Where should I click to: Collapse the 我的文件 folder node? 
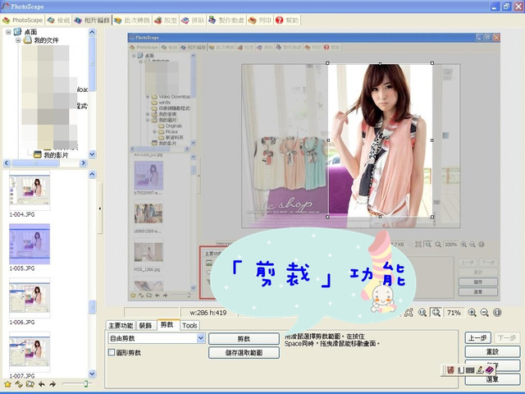18,40
